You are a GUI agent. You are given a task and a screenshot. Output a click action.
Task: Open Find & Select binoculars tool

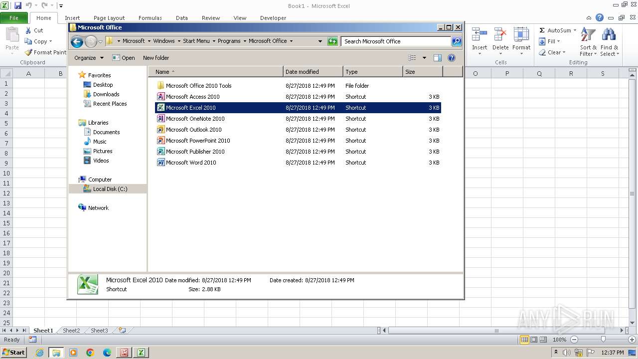point(609,42)
